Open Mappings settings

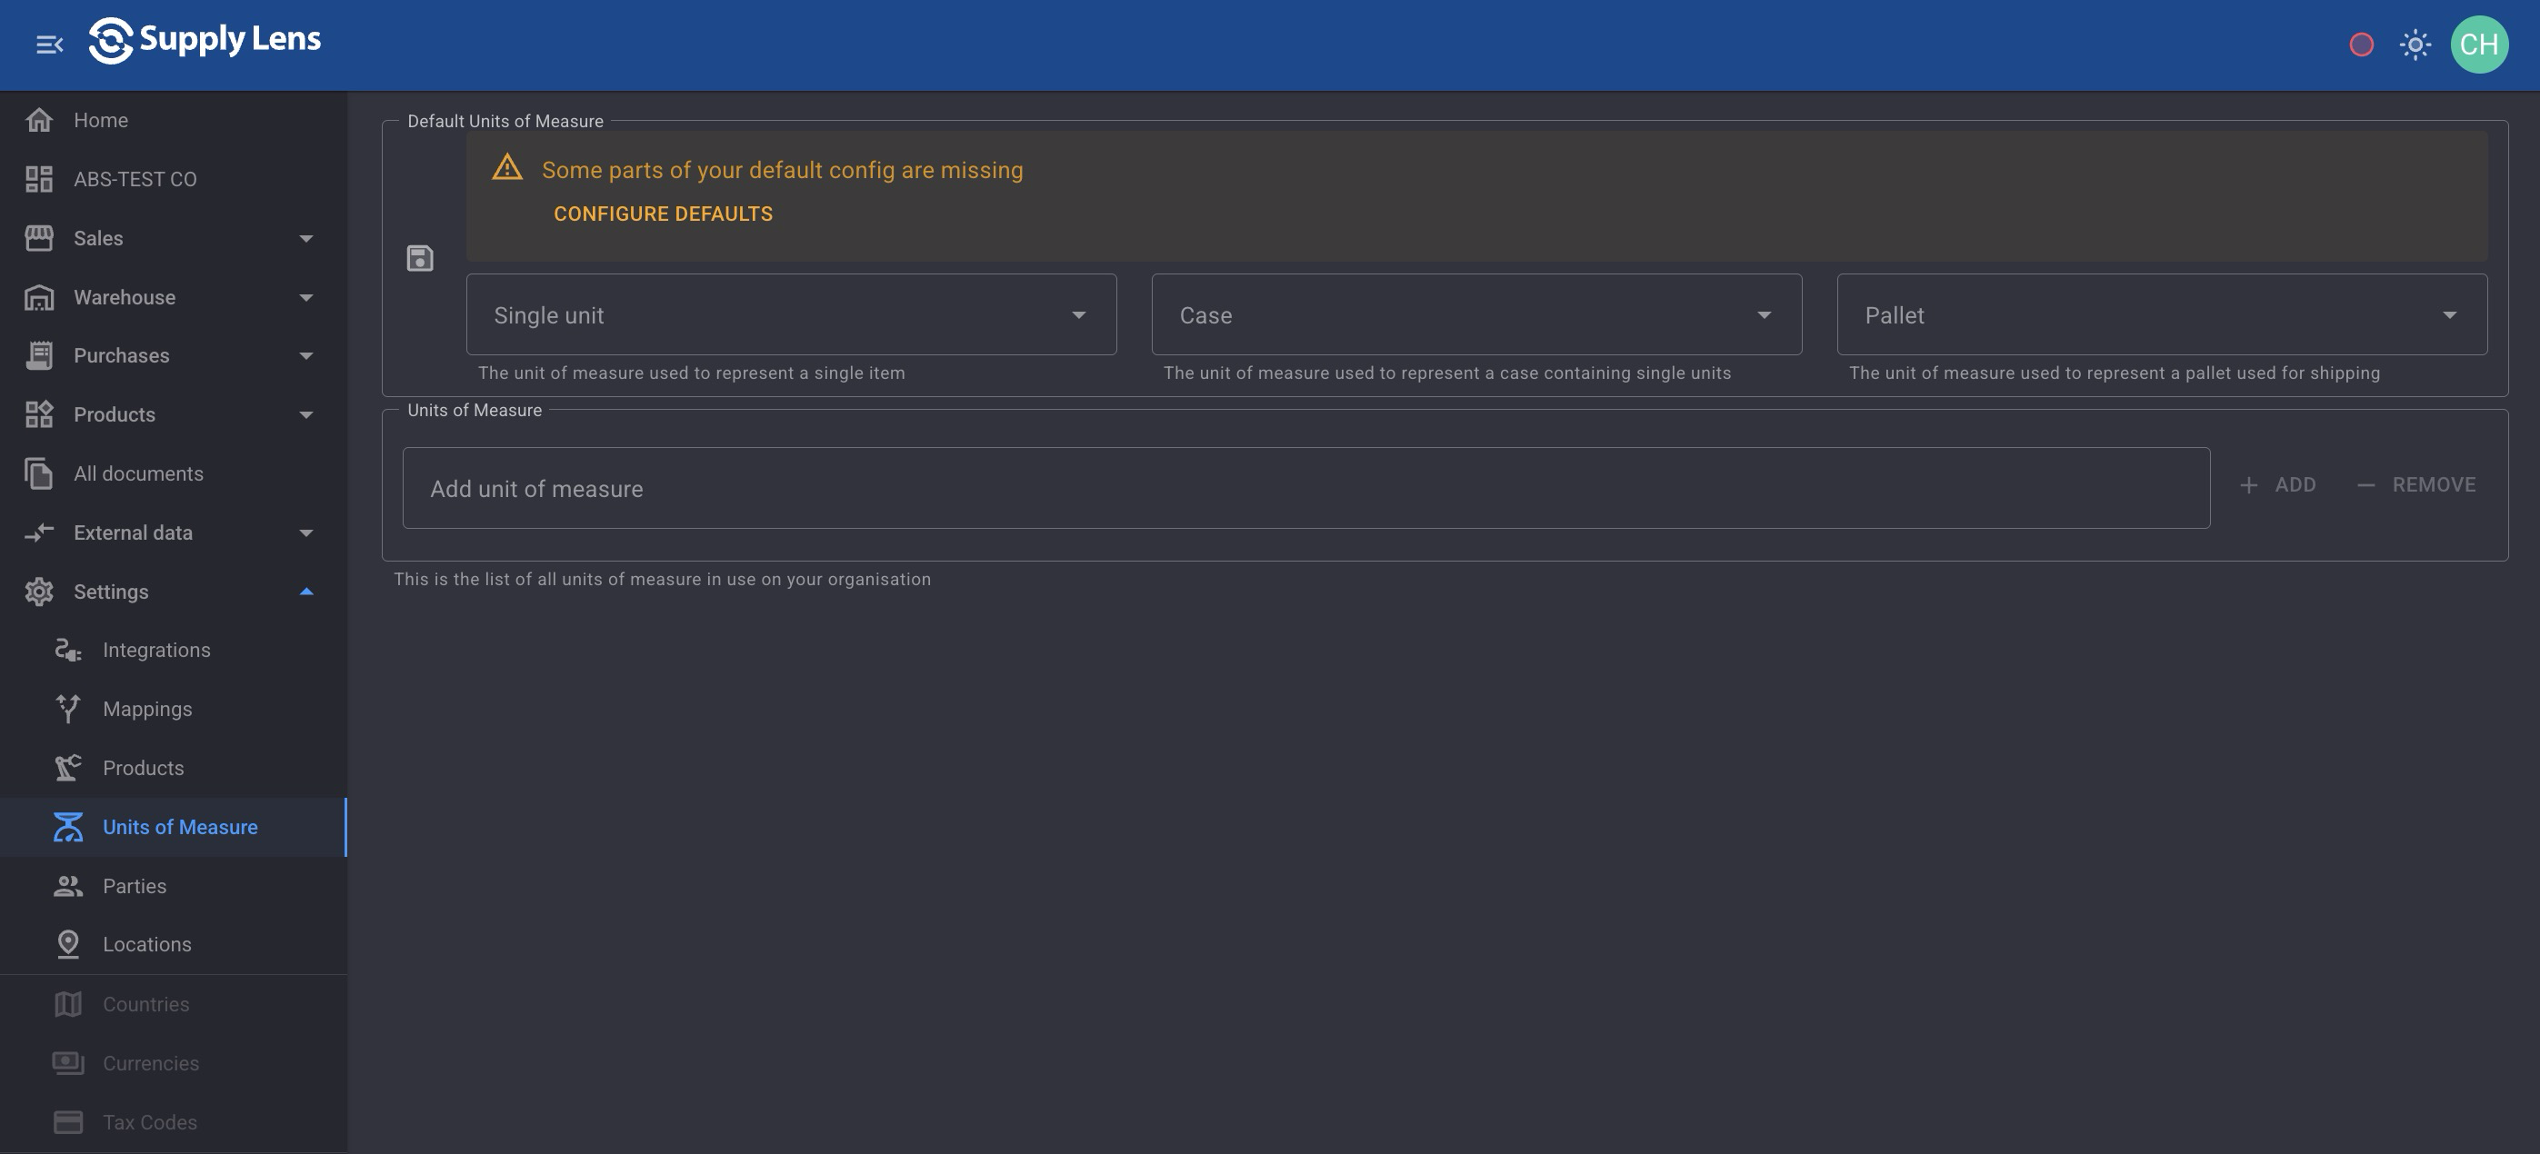coord(174,710)
